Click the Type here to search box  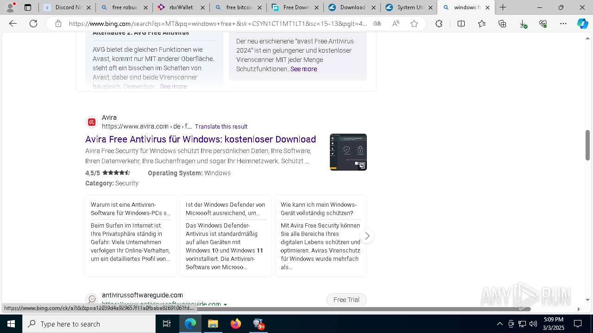[89, 324]
